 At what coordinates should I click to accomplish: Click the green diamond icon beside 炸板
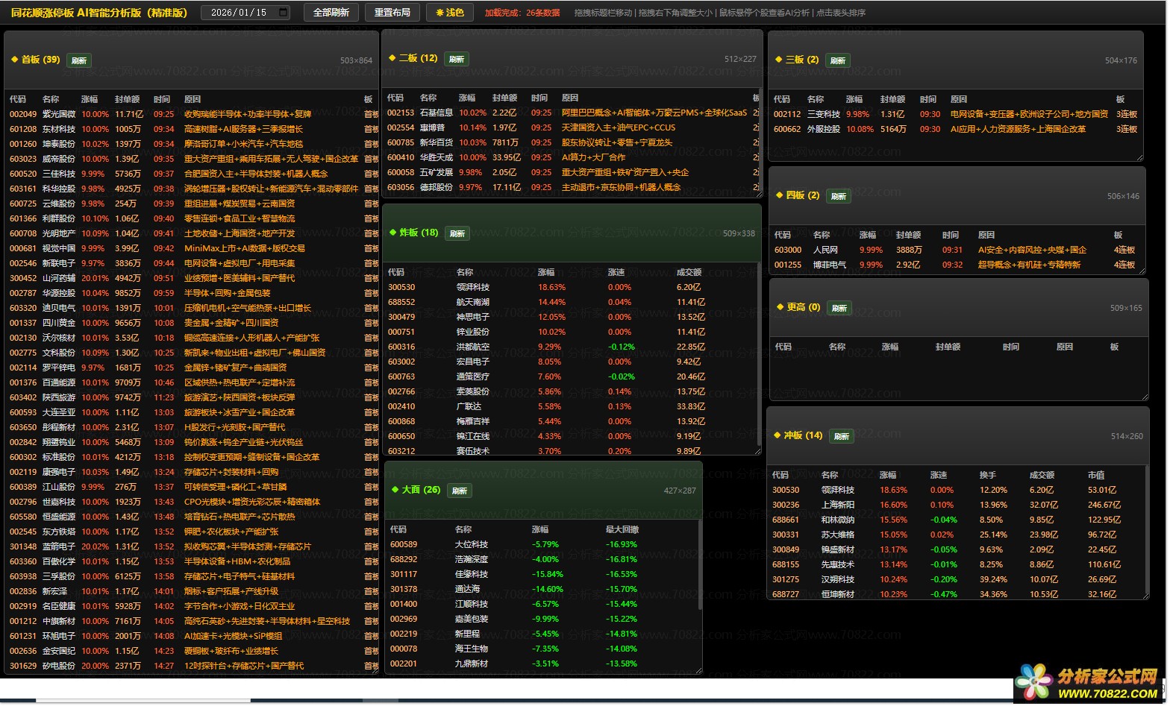393,233
